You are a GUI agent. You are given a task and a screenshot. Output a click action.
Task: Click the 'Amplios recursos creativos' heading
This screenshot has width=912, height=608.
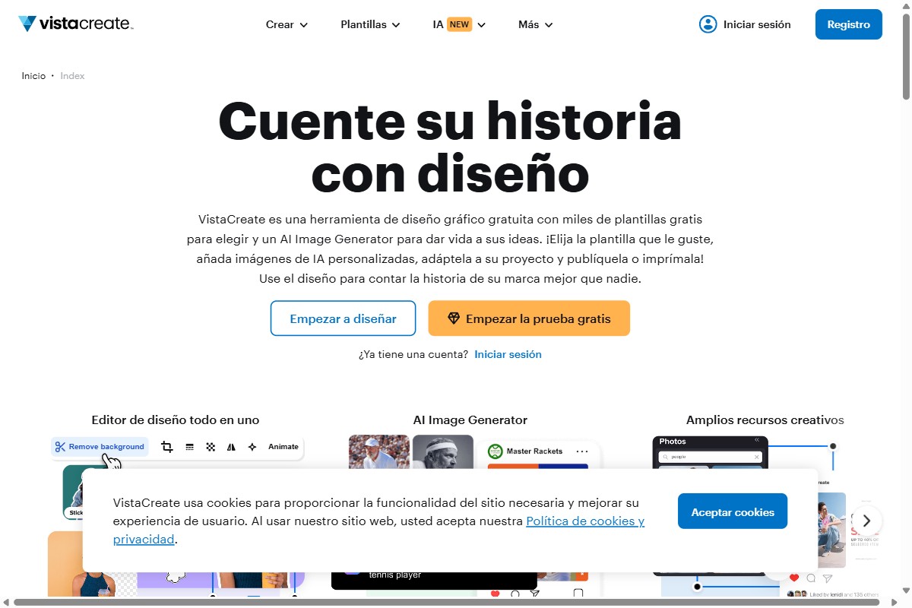[765, 420]
